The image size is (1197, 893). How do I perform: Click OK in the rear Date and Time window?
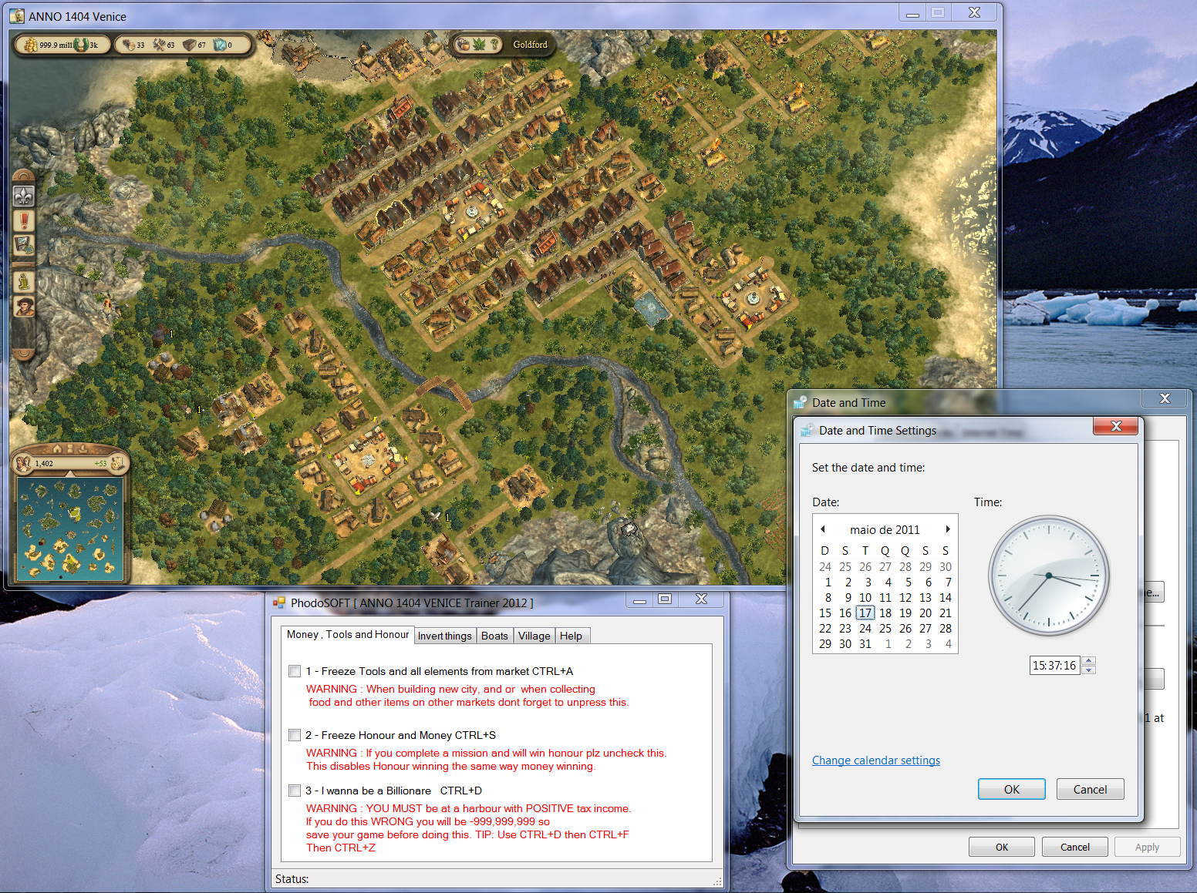coord(1002,848)
